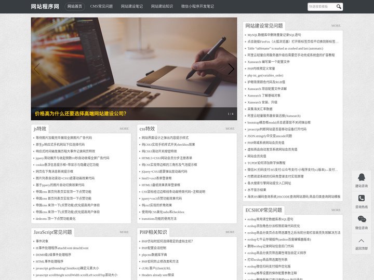This screenshot has height=280, width=374.
Task: Open HTML5叠纸效果表单登录框 link
Action: pos(161,185)
